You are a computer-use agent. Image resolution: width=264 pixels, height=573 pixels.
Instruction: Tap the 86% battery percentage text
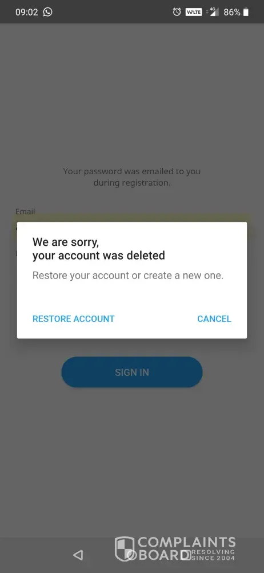pyautogui.click(x=232, y=12)
